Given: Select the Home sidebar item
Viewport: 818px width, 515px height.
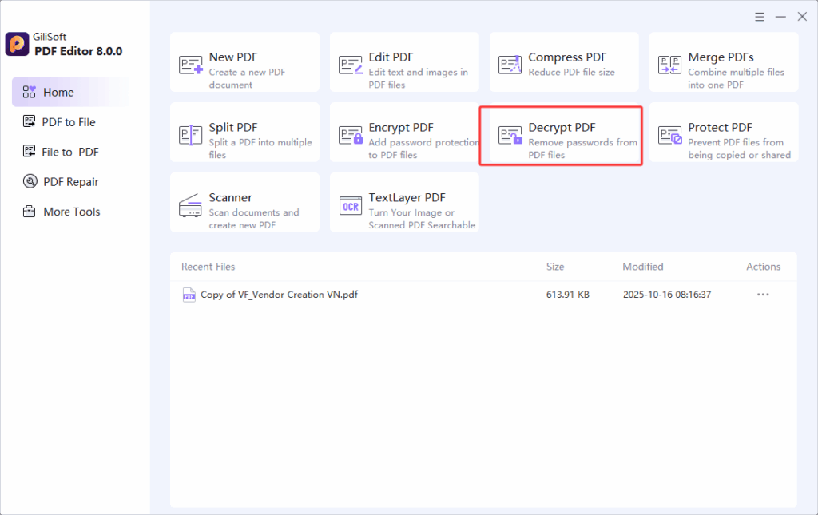Looking at the screenshot, I should coord(58,93).
